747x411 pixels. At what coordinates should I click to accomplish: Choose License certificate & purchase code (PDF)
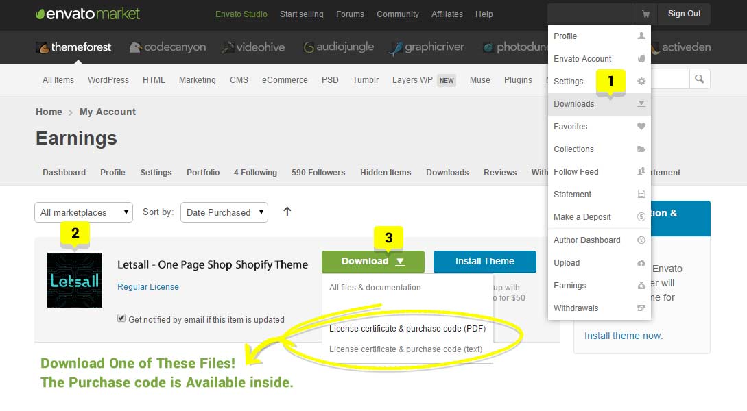pyautogui.click(x=407, y=329)
